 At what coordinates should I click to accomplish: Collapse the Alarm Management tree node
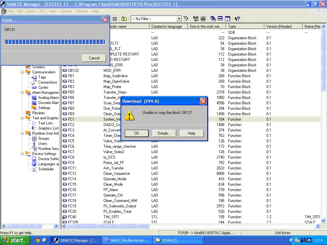tap(22, 93)
